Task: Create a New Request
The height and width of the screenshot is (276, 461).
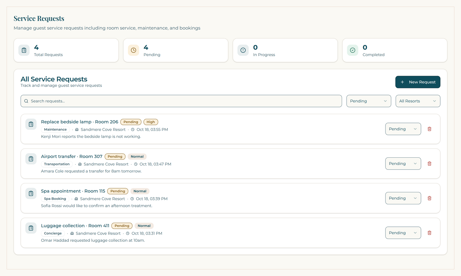Action: click(418, 82)
